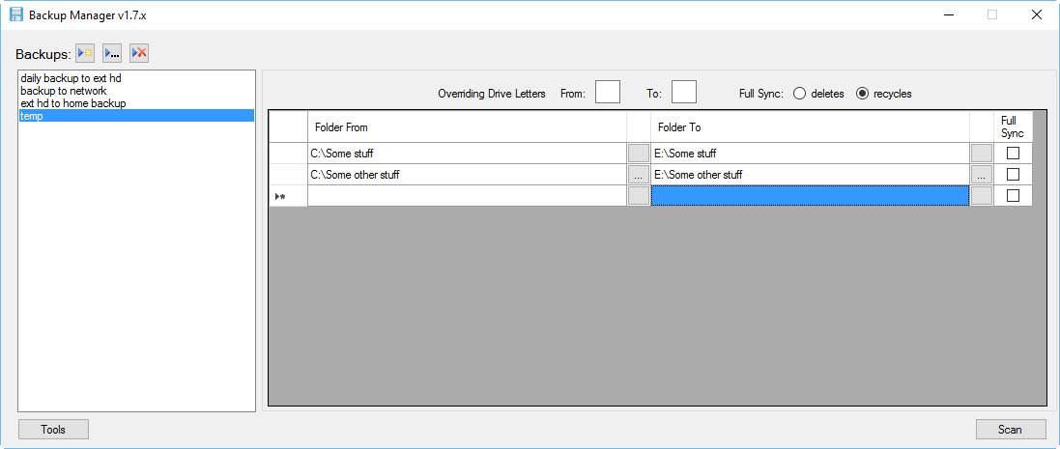The width and height of the screenshot is (1060, 449).
Task: Open browse button beside C:\Some other stuff
Action: click(638, 175)
